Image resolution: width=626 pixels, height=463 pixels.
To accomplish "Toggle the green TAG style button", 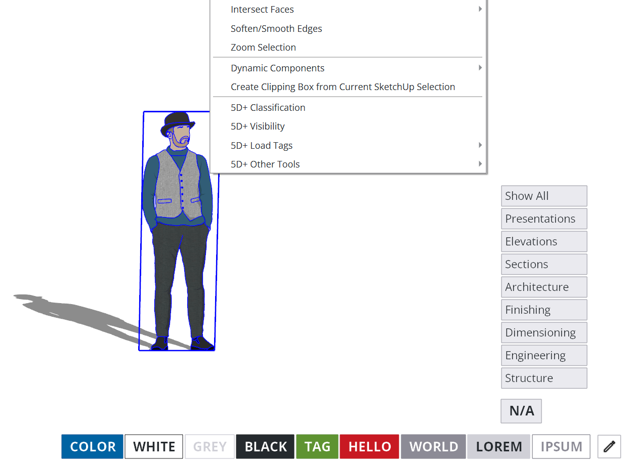I will [317, 446].
